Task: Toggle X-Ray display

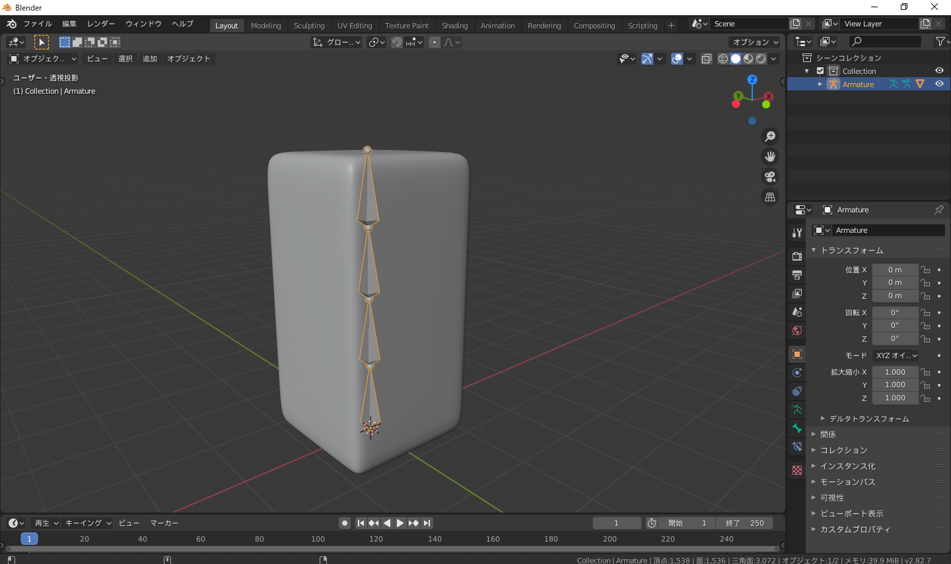Action: click(707, 59)
